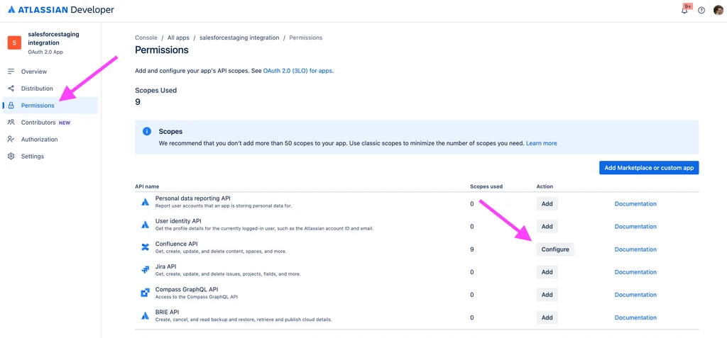This screenshot has height=338, width=727.
Task: Open the Learn more link
Action: coord(542,143)
